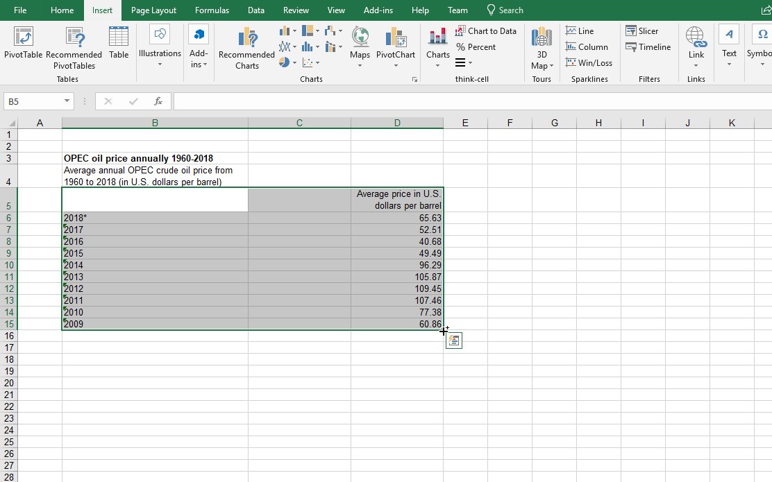Switch to the Formulas tab
Viewport: 772px width, 482px height.
point(212,10)
